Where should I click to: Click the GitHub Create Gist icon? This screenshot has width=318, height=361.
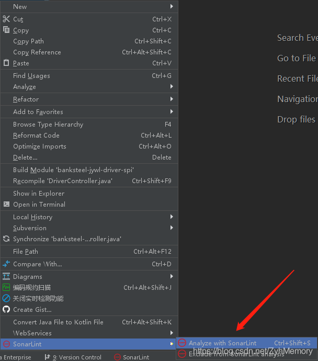pos(6,309)
